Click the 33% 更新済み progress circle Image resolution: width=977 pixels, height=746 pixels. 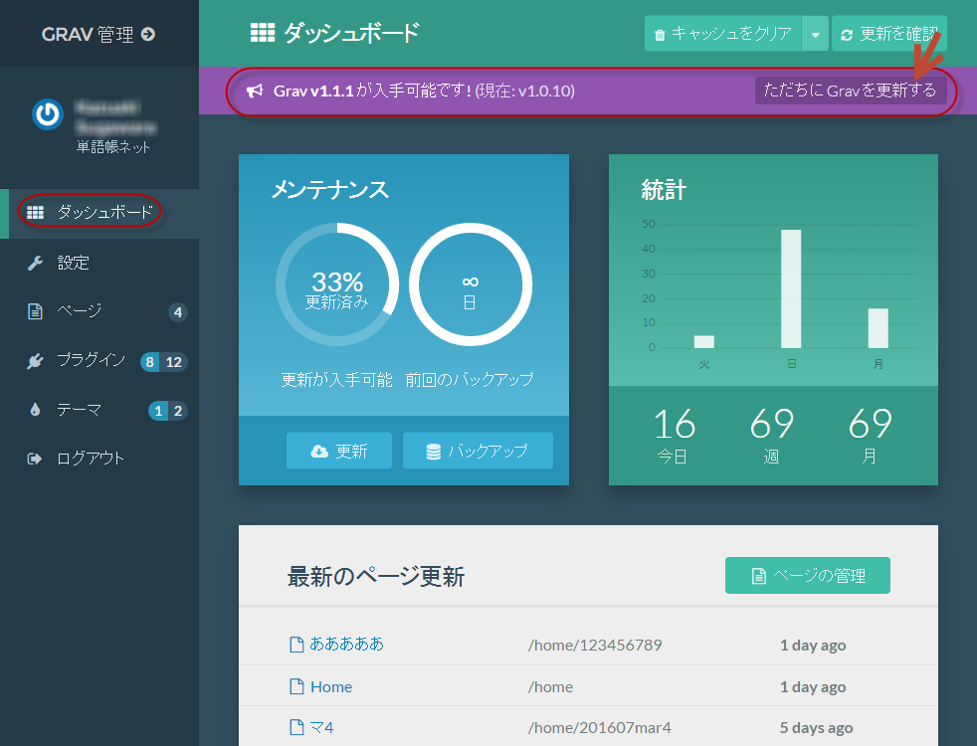coord(337,285)
